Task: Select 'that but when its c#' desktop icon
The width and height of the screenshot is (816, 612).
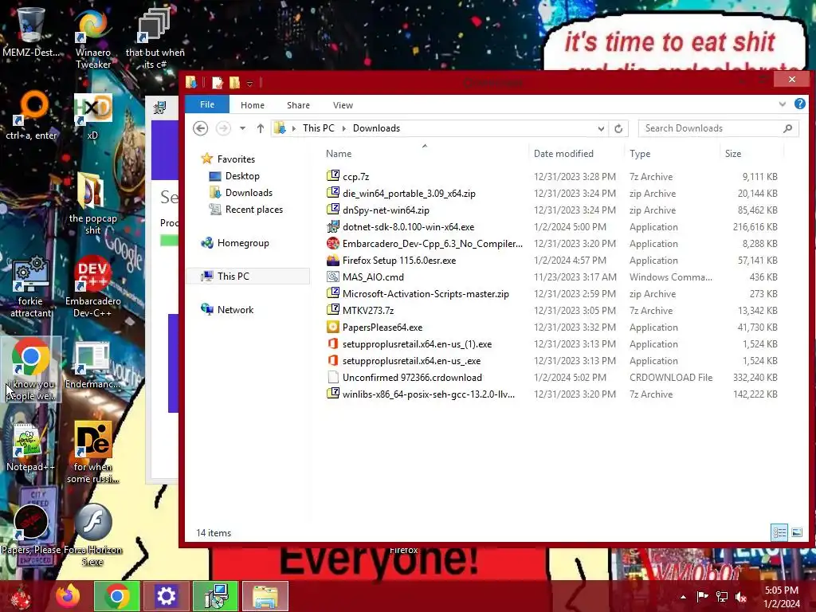Action: [x=155, y=37]
